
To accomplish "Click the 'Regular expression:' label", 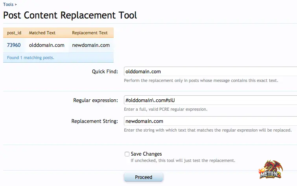I will [x=96, y=100].
